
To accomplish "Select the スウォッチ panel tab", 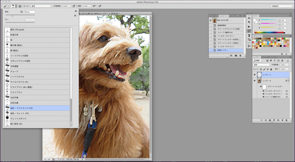I will pyautogui.click(x=257, y=36).
